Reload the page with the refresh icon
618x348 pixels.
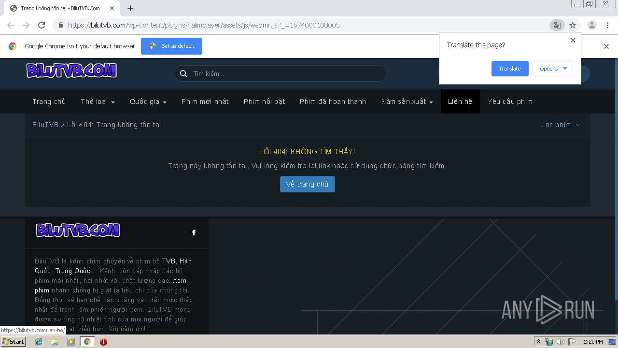point(42,25)
